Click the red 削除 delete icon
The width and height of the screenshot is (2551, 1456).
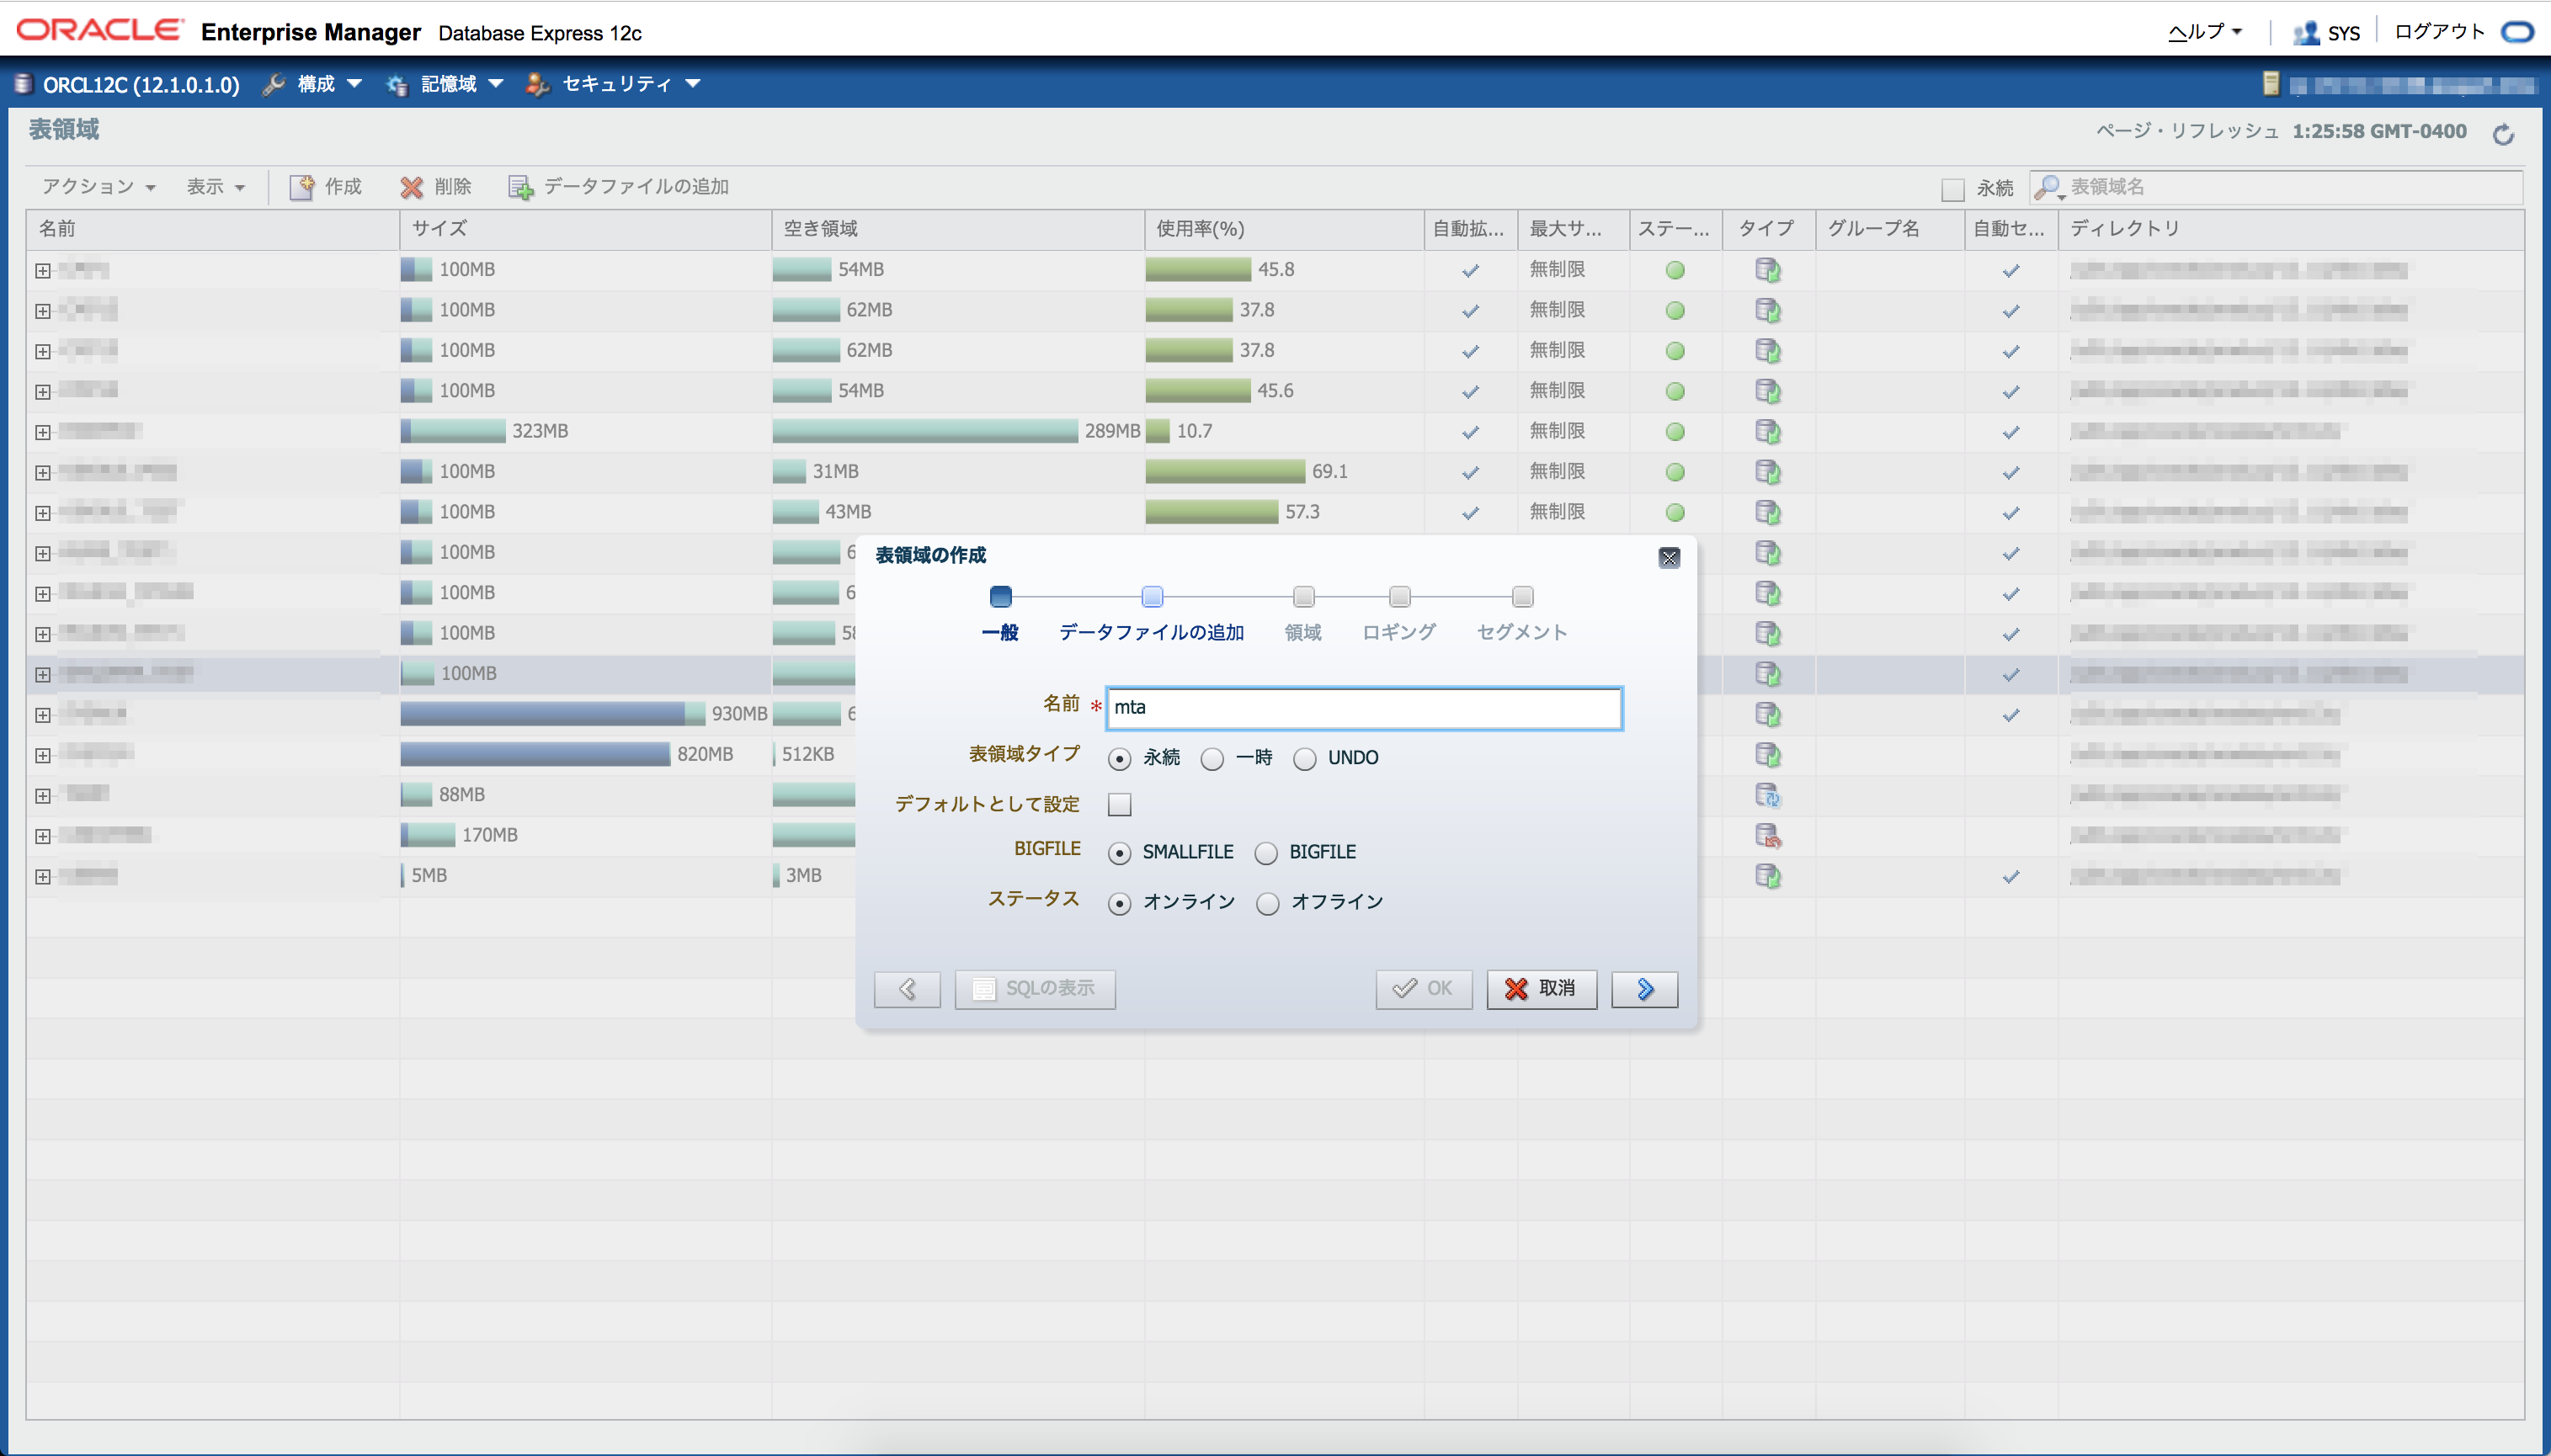click(x=411, y=187)
